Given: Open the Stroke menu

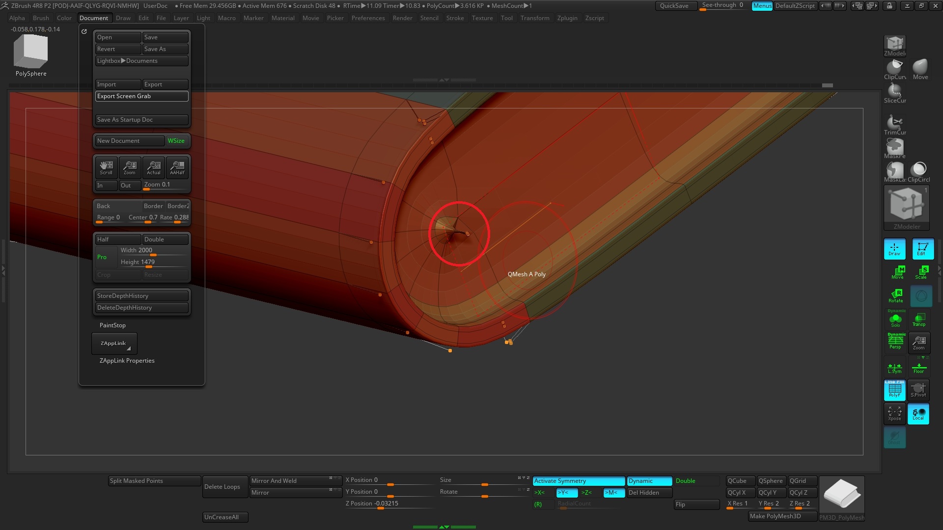Looking at the screenshot, I should (455, 18).
